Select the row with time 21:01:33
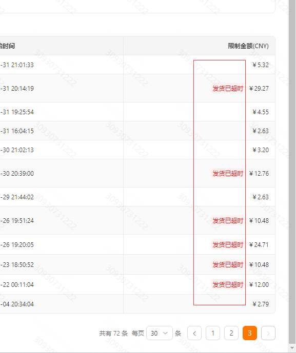The height and width of the screenshot is (353, 296). coord(137,65)
